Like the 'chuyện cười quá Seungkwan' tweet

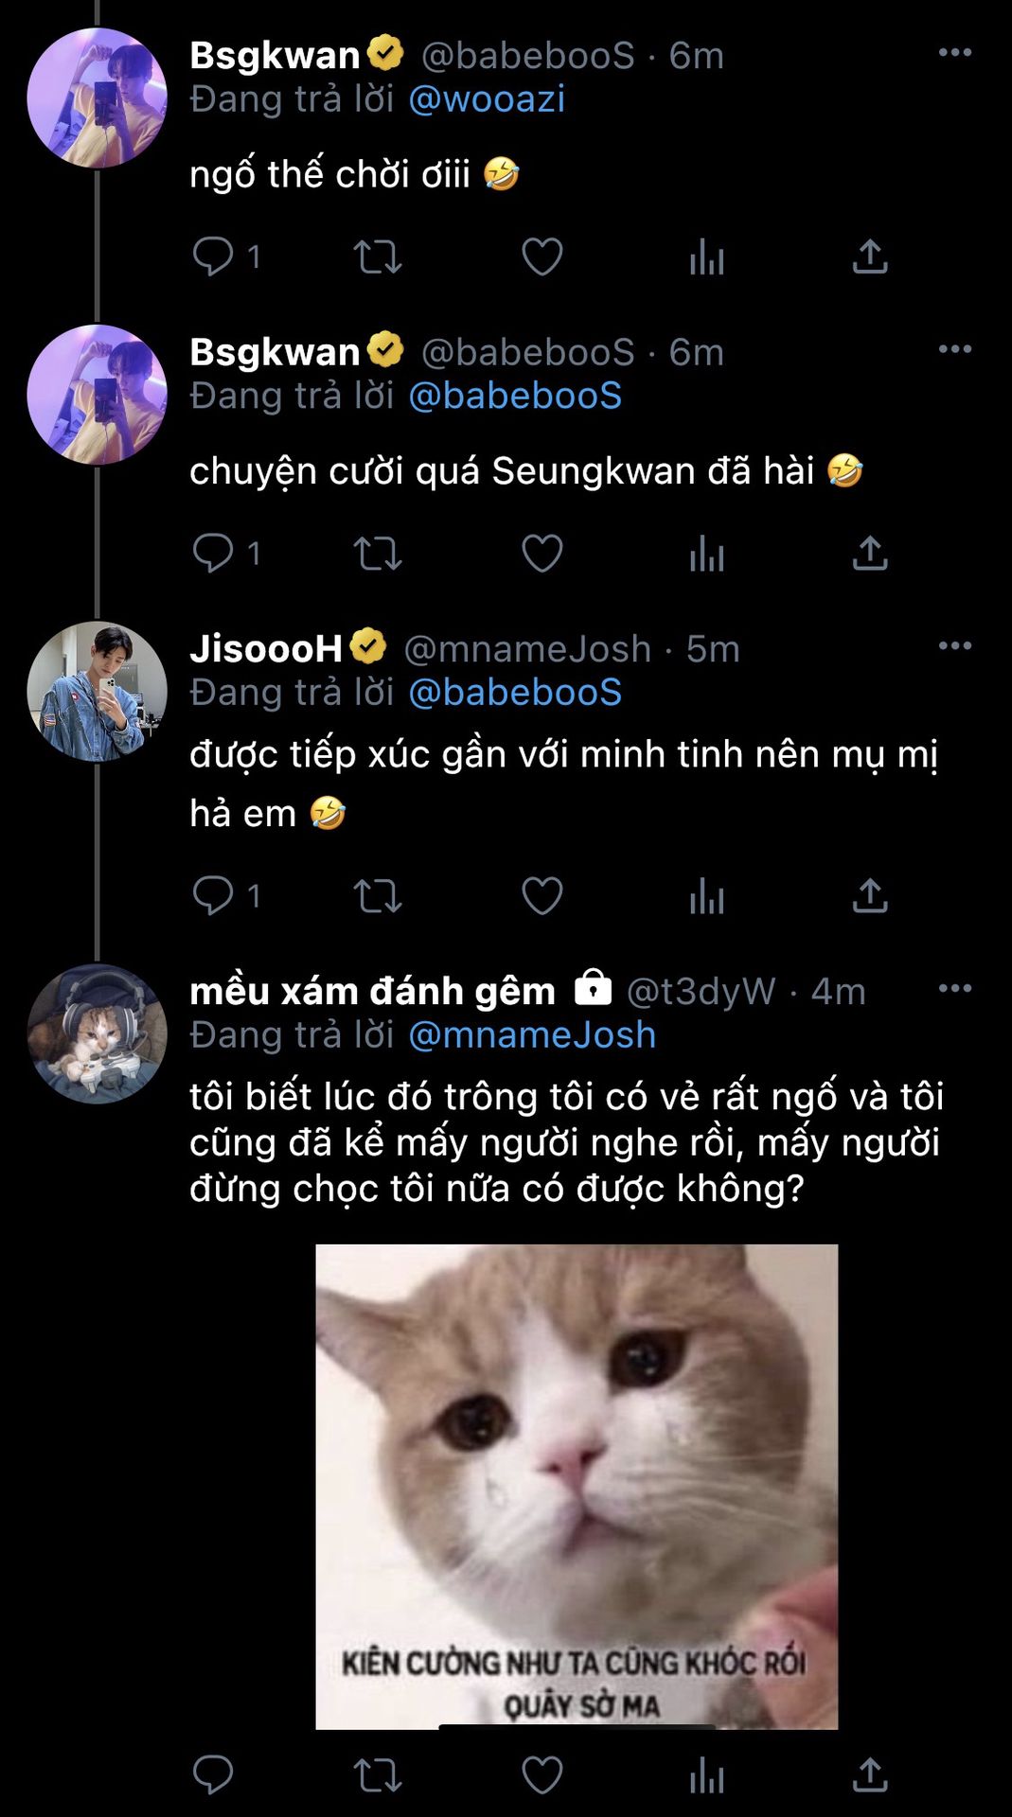click(542, 554)
